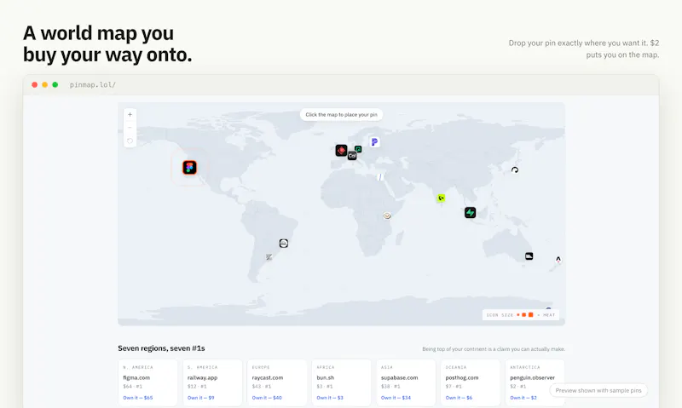The image size is (682, 408).
Task: Click the yellow minimize dot of browser mockup
Action: tap(45, 84)
